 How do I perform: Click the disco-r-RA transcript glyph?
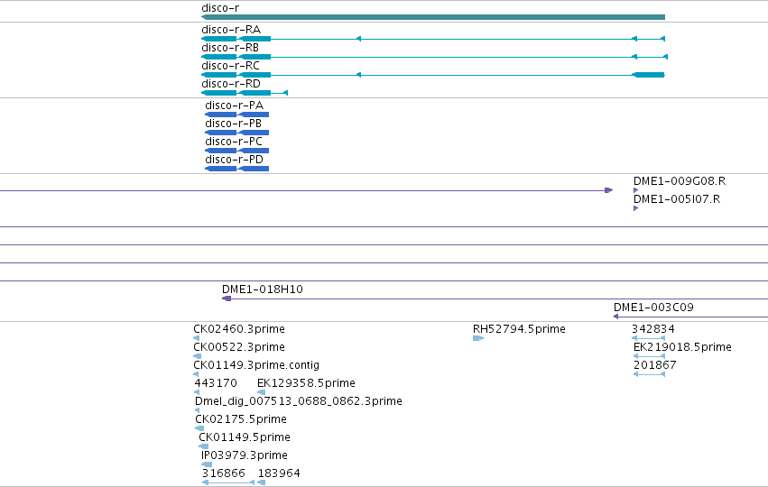click(433, 39)
